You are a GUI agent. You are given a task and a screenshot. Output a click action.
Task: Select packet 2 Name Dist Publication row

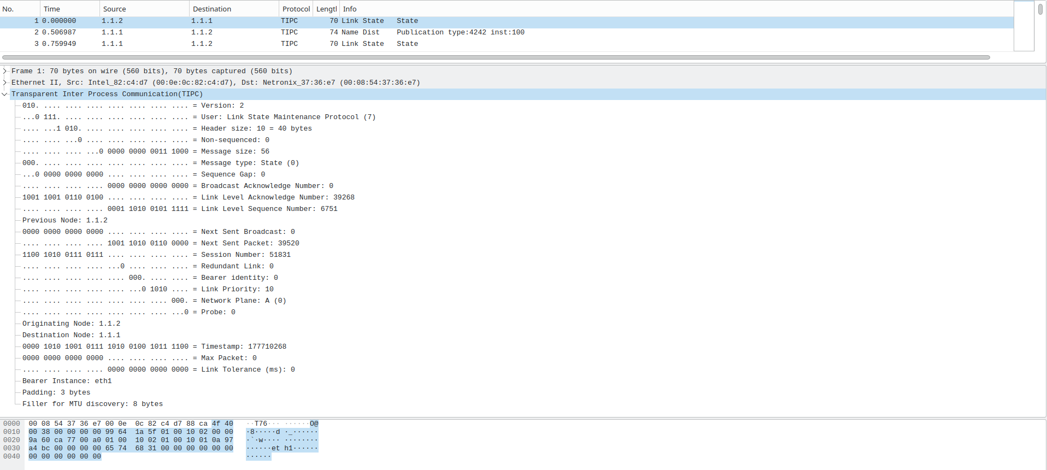(x=507, y=32)
